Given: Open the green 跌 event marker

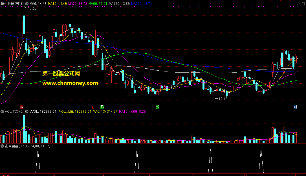Looking at the screenshot, I should (x=102, y=107).
